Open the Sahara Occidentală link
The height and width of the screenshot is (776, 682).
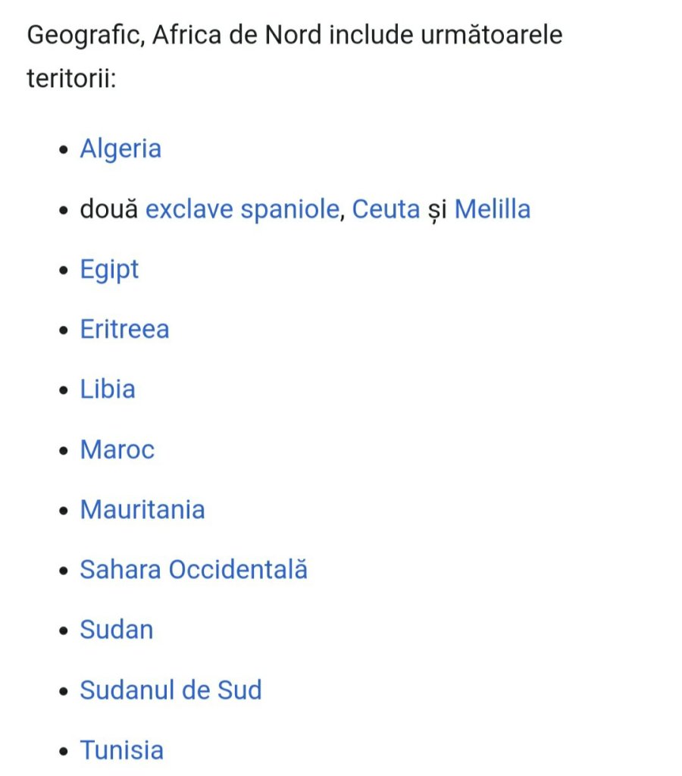193,570
